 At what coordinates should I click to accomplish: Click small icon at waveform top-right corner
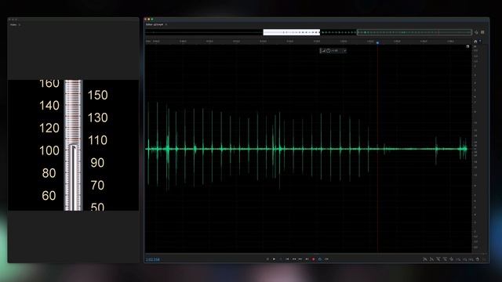pos(467,46)
